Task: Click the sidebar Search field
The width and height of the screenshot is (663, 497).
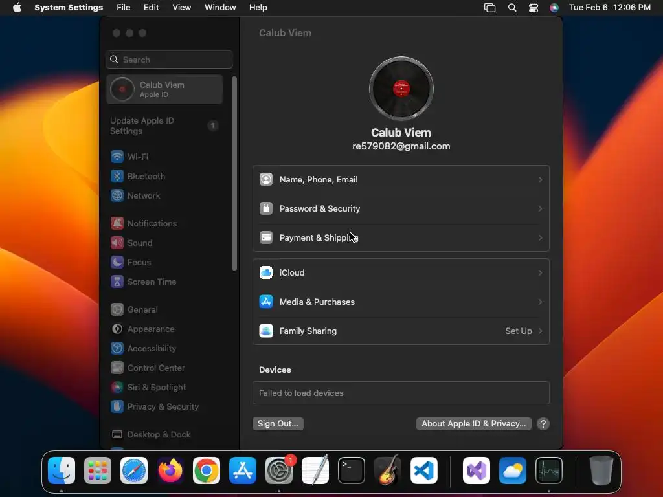Action: (169, 60)
